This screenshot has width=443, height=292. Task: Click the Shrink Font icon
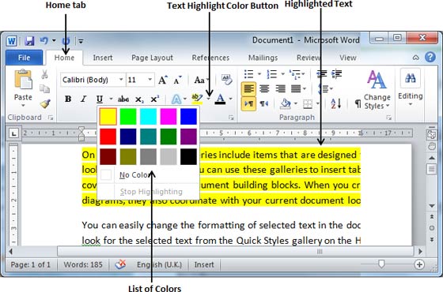[178, 80]
